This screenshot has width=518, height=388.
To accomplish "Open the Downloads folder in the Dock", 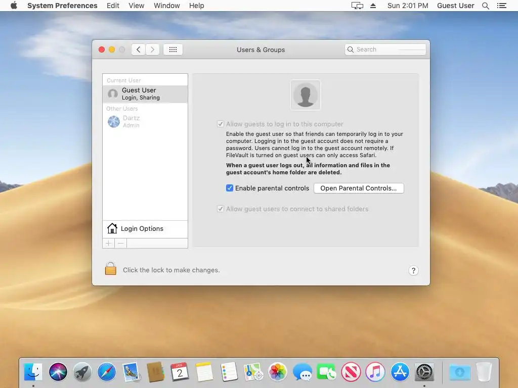I will pyautogui.click(x=459, y=372).
